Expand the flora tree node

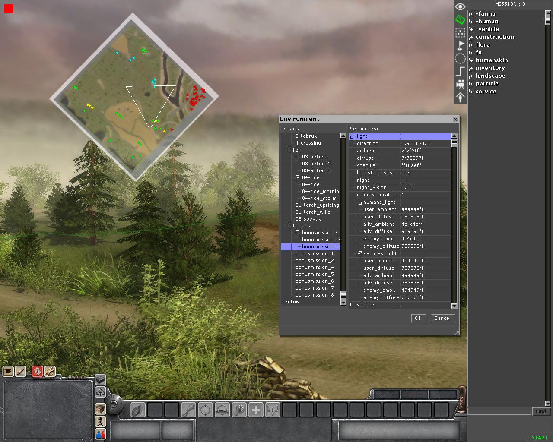tap(471, 45)
